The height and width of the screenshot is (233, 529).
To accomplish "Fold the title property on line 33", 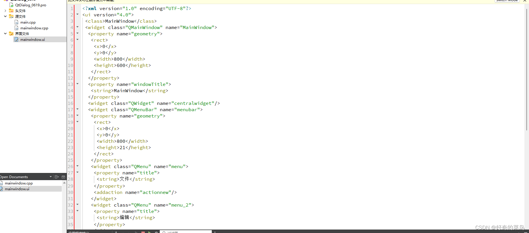I will pos(77,211).
